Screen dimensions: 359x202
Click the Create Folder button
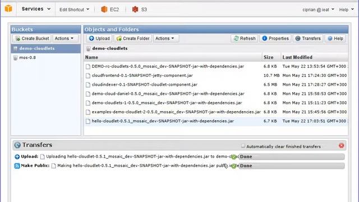pos(133,39)
